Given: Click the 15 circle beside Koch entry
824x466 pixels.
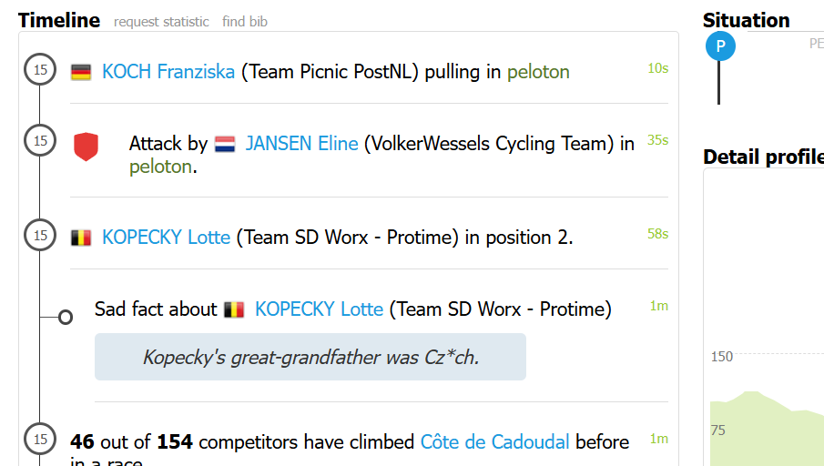Looking at the screenshot, I should tap(40, 69).
